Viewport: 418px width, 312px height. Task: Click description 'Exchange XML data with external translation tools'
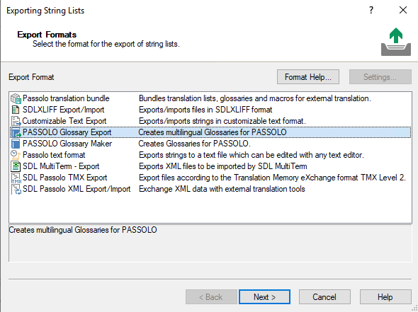tap(222, 189)
